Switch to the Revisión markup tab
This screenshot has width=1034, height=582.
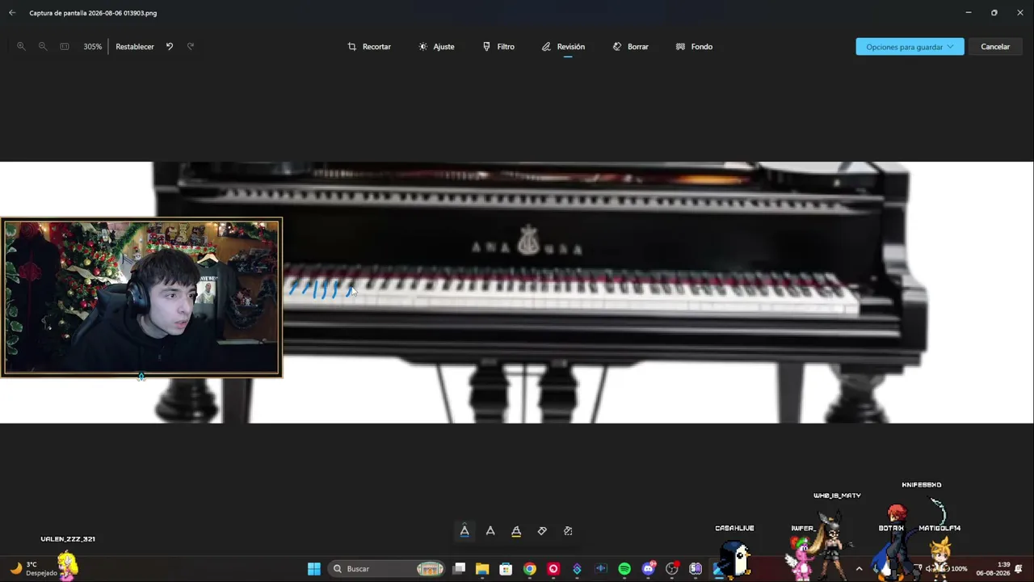click(x=563, y=47)
